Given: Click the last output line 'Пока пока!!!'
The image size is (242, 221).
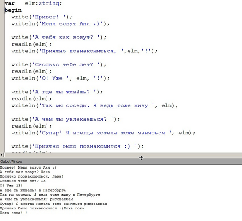Looking at the screenshot, I should point(13,213).
